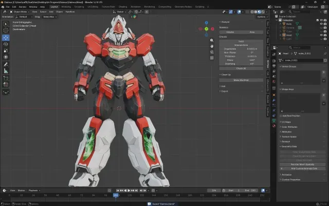
Task: Select the Measure tool
Action: (x=6, y=71)
